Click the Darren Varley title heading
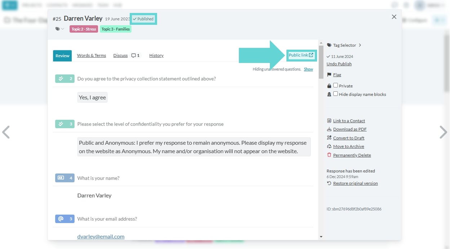450x249 pixels. coord(83,18)
